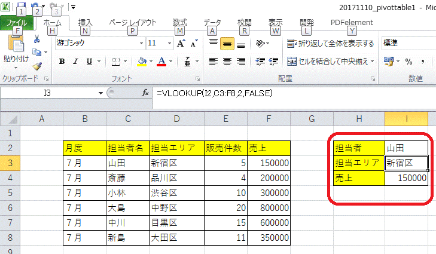This screenshot has width=436, height=254.
Task: Toggle Bold formatting
Action: click(61, 62)
